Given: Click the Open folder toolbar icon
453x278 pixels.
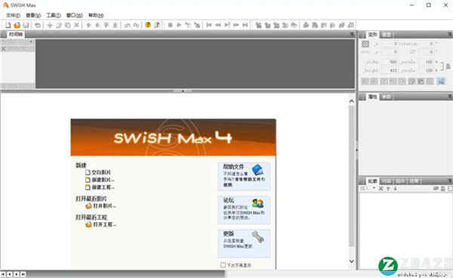Looking at the screenshot, I should tap(17, 26).
